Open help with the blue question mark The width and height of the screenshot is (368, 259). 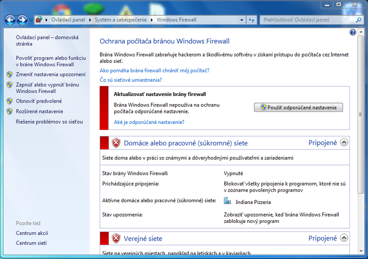353,32
